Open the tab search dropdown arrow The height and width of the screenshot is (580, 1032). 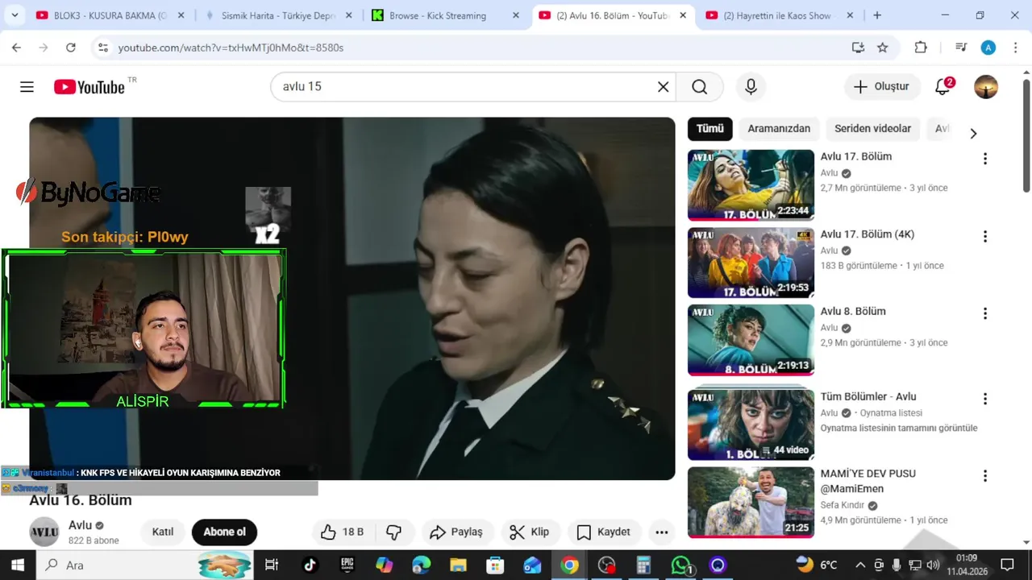tap(15, 15)
